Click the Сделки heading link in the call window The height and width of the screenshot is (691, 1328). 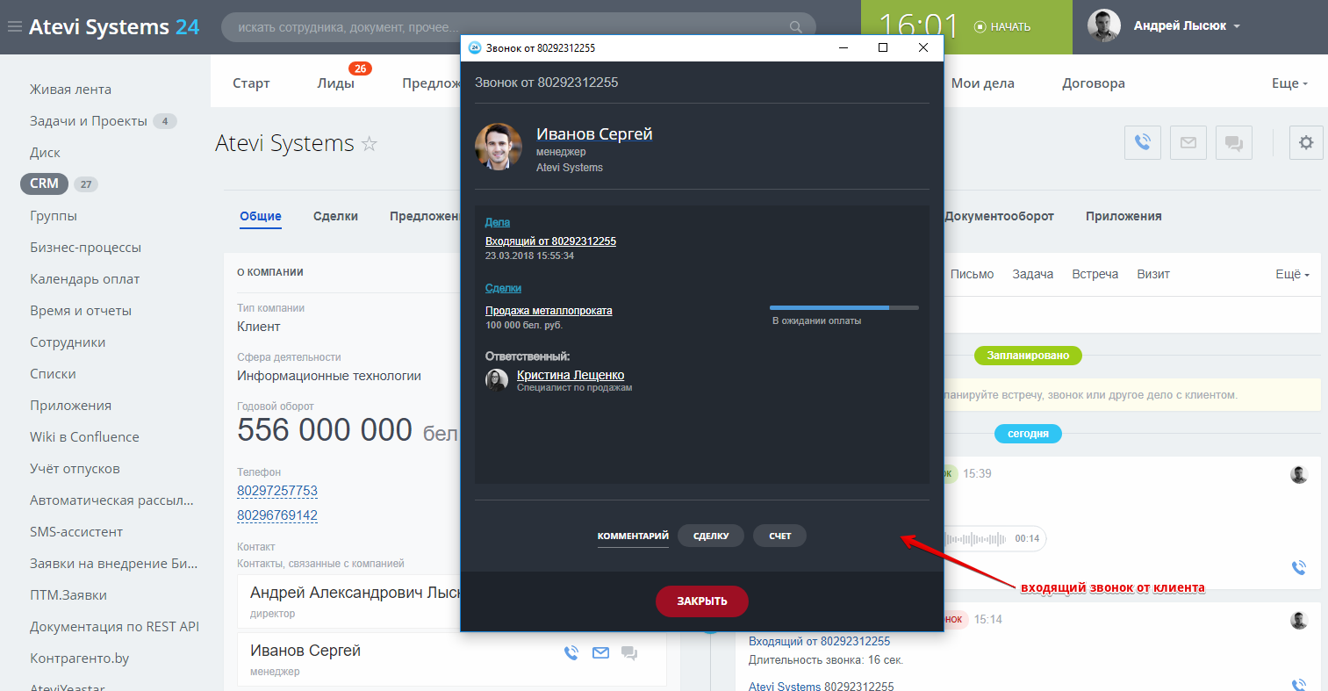503,288
